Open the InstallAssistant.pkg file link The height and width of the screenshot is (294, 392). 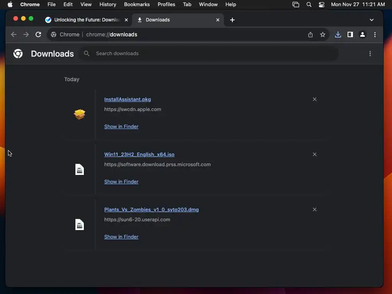(127, 99)
